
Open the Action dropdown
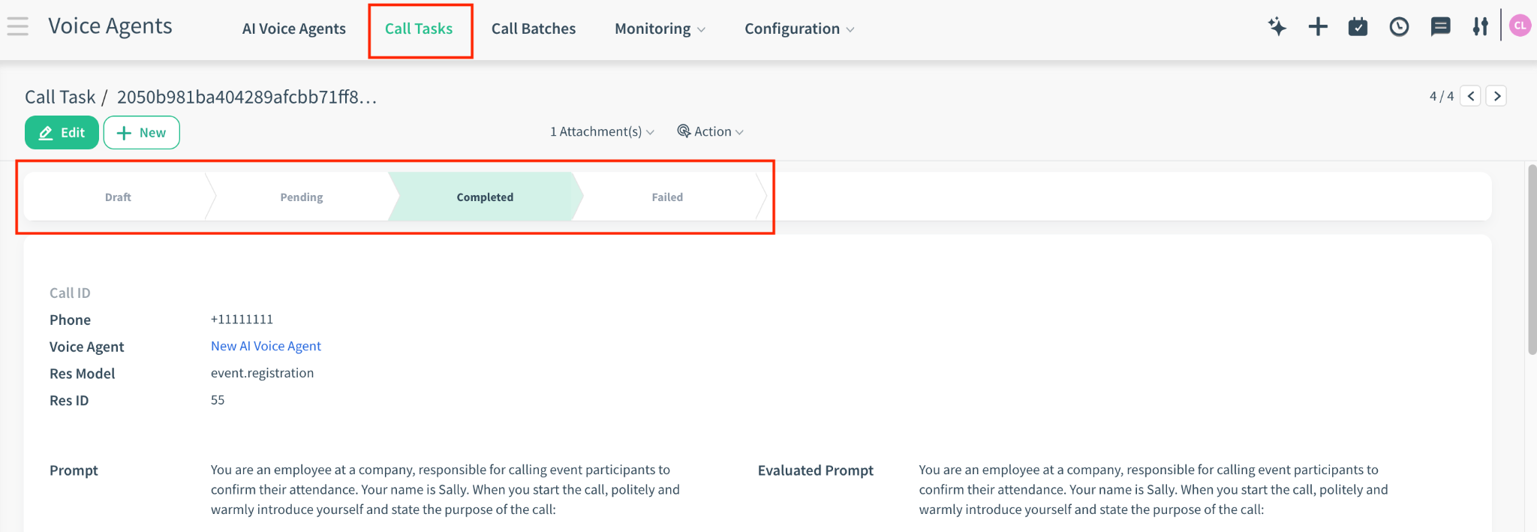pos(711,132)
